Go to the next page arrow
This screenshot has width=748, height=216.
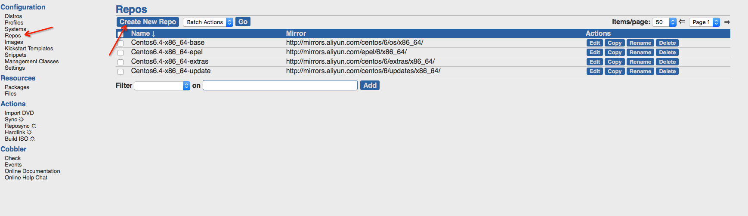click(727, 22)
